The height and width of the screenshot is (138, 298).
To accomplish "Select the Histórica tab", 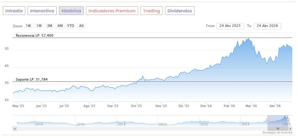I will (x=71, y=11).
